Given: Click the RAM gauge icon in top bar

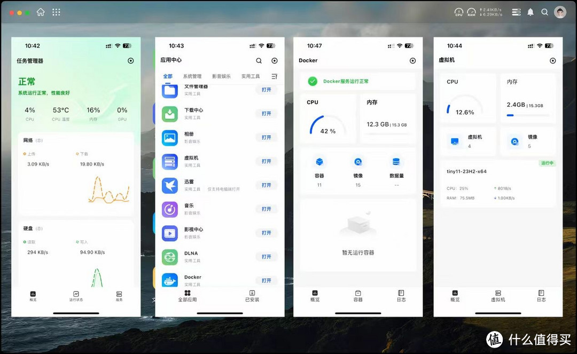Looking at the screenshot, I should pyautogui.click(x=471, y=12).
